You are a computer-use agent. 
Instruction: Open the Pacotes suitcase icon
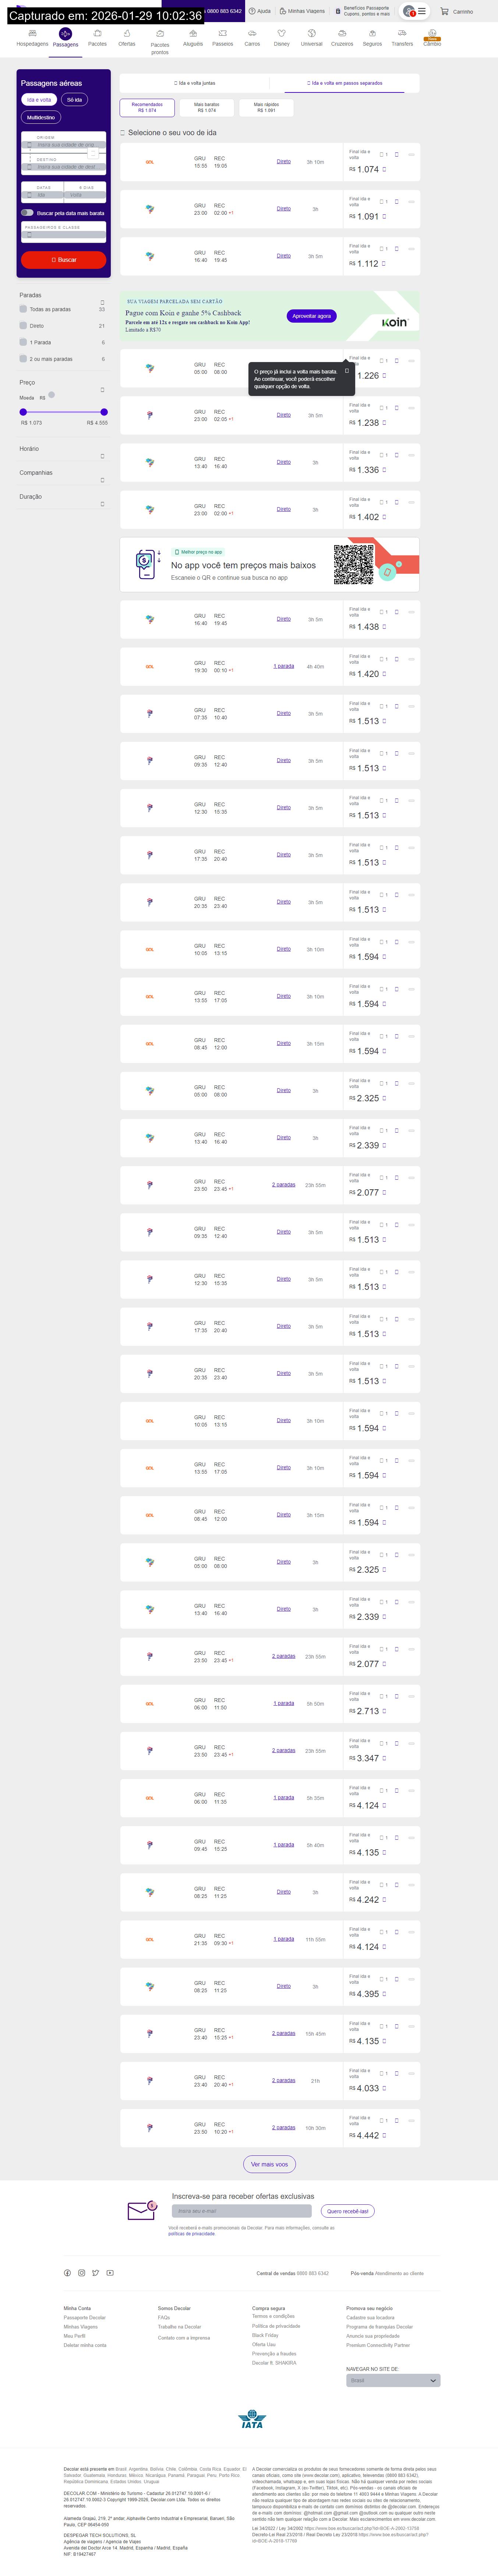point(97,34)
